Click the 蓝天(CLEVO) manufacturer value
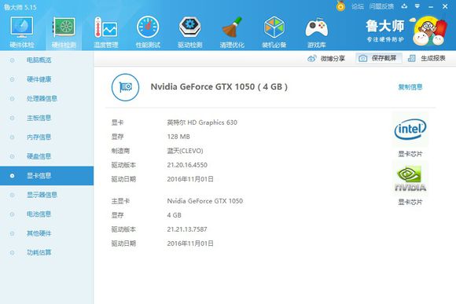The width and height of the screenshot is (456, 304). 185,151
